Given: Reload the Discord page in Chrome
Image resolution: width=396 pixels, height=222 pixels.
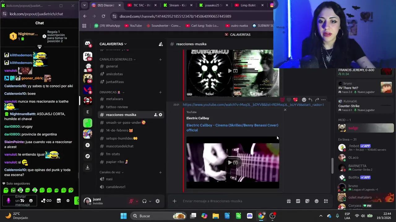Looking at the screenshot, I should [x=103, y=16].
